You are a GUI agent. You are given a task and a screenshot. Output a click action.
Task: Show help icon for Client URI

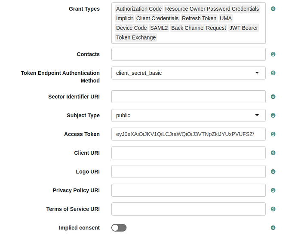273,153
